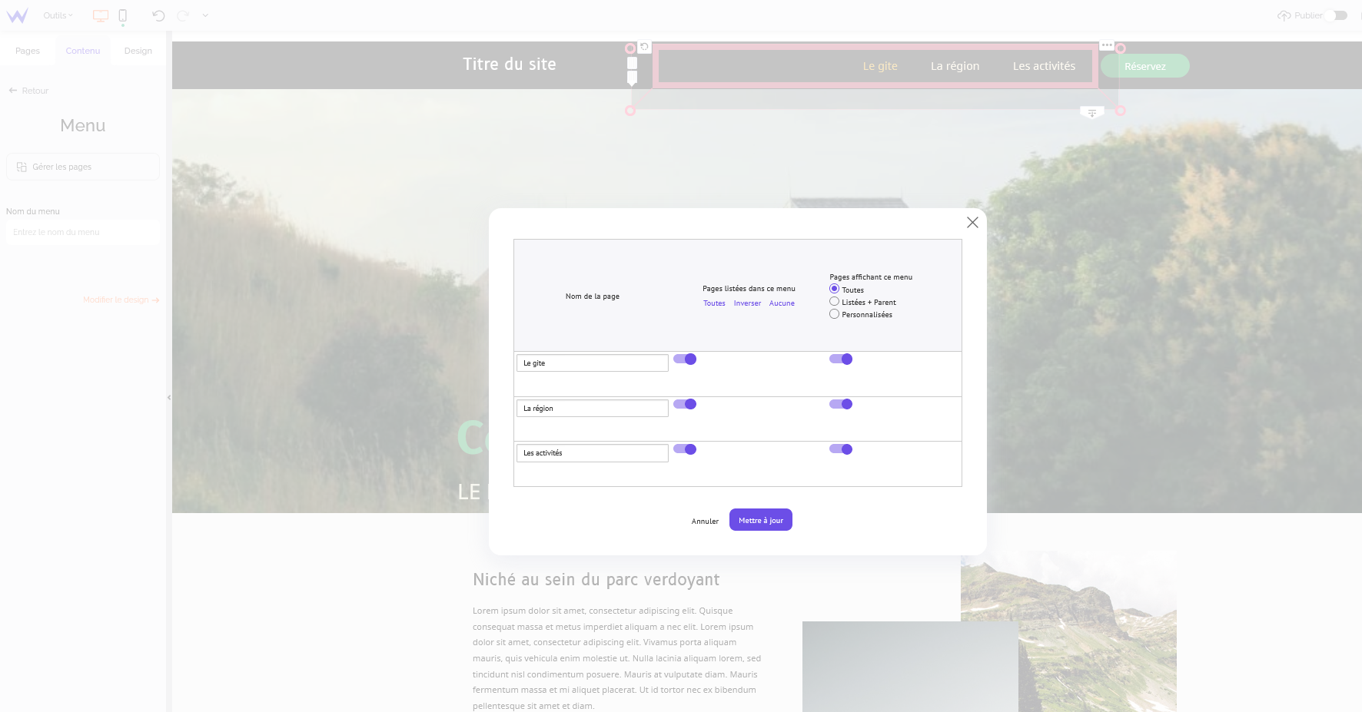
Task: Select the Personnalisées radio button
Action: point(834,314)
